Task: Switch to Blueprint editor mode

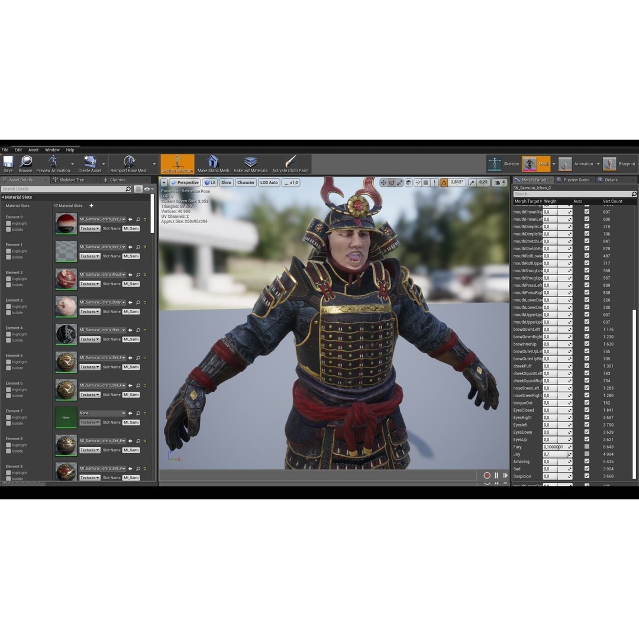Action: [619, 164]
